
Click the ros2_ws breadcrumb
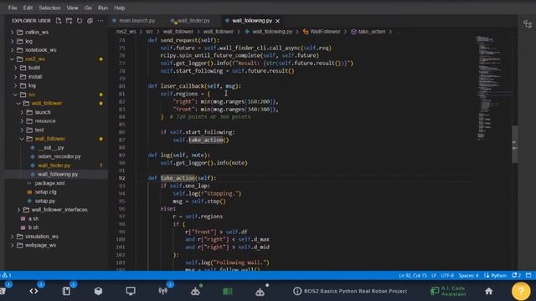[x=126, y=32]
